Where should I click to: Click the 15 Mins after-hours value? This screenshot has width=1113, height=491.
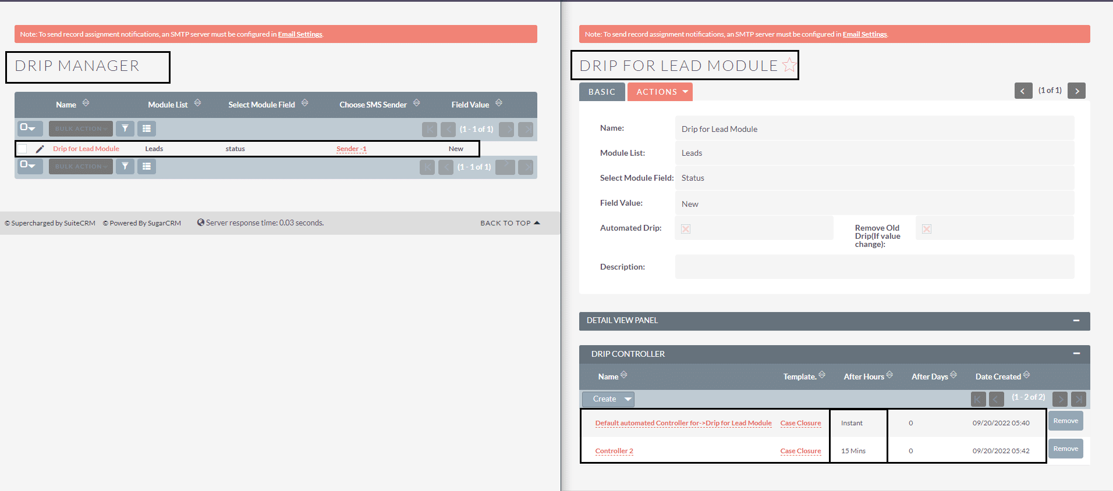tap(853, 451)
